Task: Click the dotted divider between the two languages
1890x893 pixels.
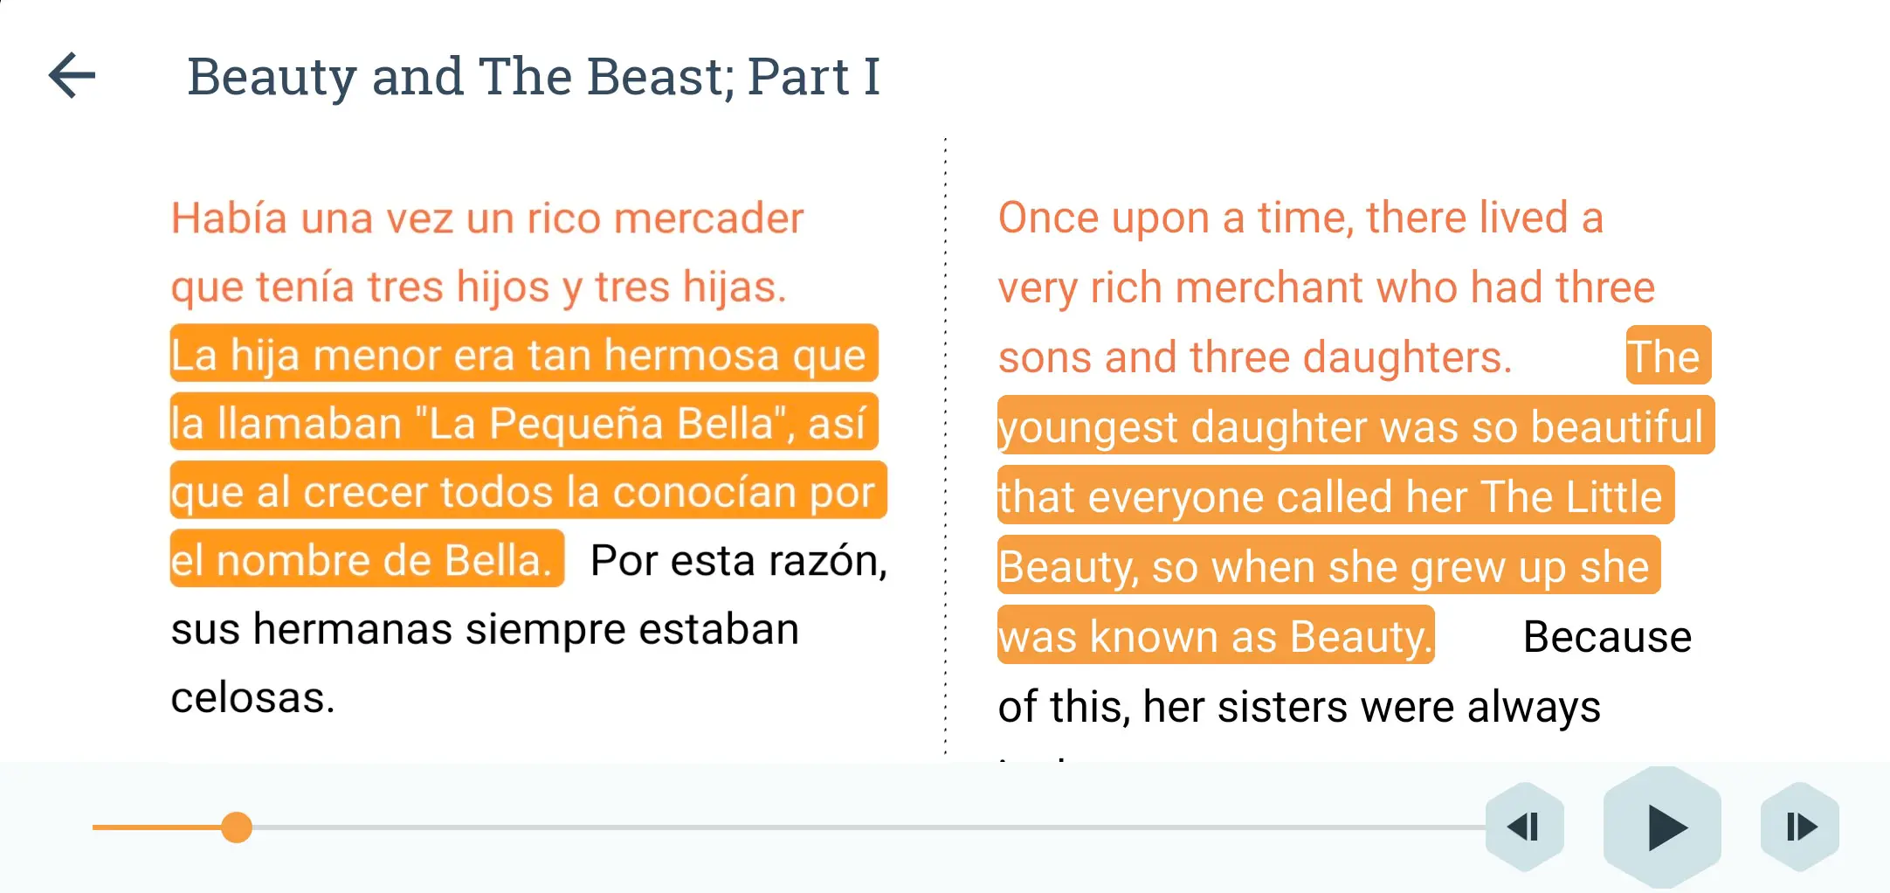Action: pyautogui.click(x=945, y=446)
